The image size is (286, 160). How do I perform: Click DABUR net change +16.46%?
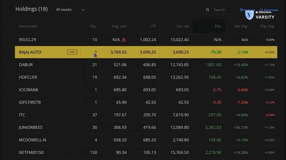point(241,65)
